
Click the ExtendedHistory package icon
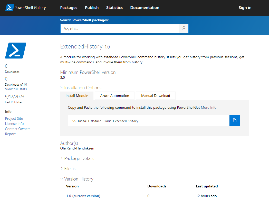16,51
